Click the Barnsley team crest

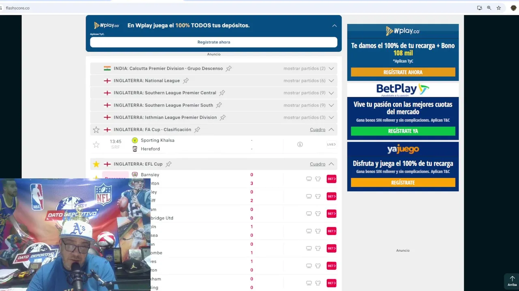tap(135, 175)
